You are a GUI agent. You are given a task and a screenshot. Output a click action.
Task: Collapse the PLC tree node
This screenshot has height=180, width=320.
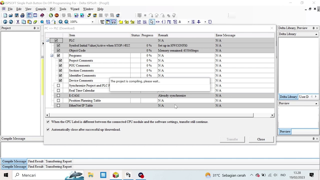click(47, 40)
